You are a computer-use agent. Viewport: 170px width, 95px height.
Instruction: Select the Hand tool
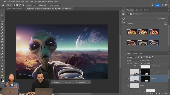point(2,69)
